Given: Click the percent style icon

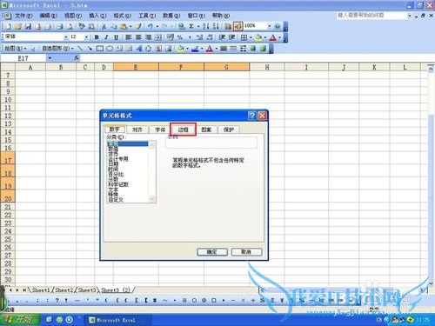Looking at the screenshot, I should pos(180,37).
